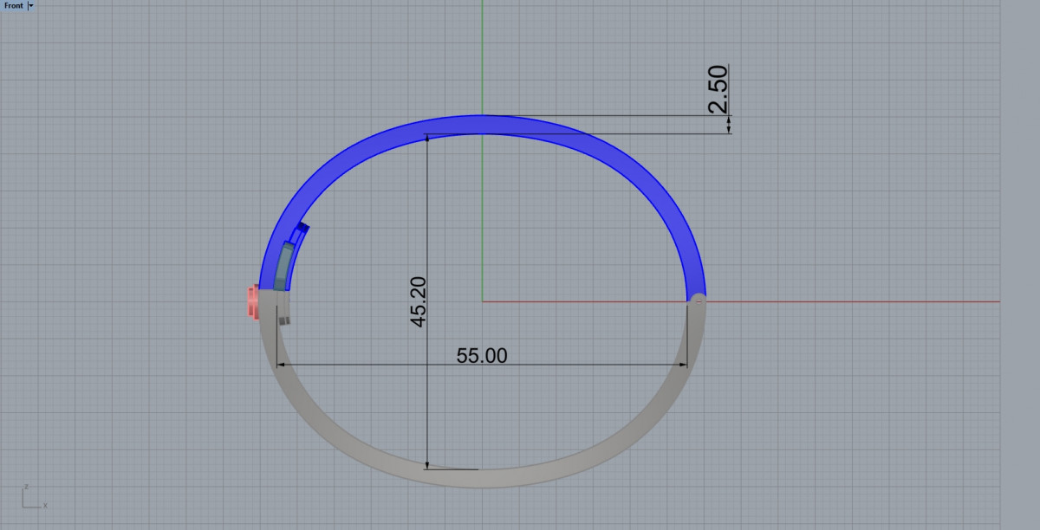Select the 45.20 vertical dimension text
The width and height of the screenshot is (1040, 530).
pos(419,302)
